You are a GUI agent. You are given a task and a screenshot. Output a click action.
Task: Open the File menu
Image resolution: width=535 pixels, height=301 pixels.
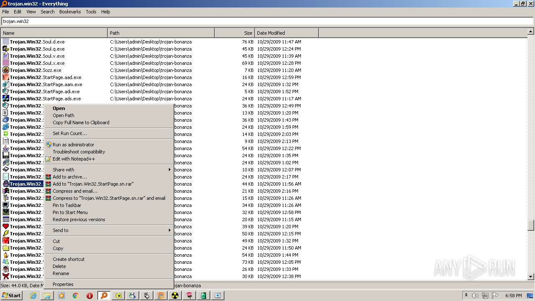[x=5, y=12]
